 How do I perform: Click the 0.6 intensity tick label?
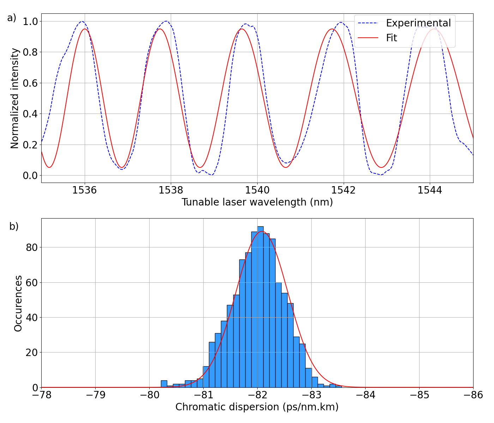30,83
